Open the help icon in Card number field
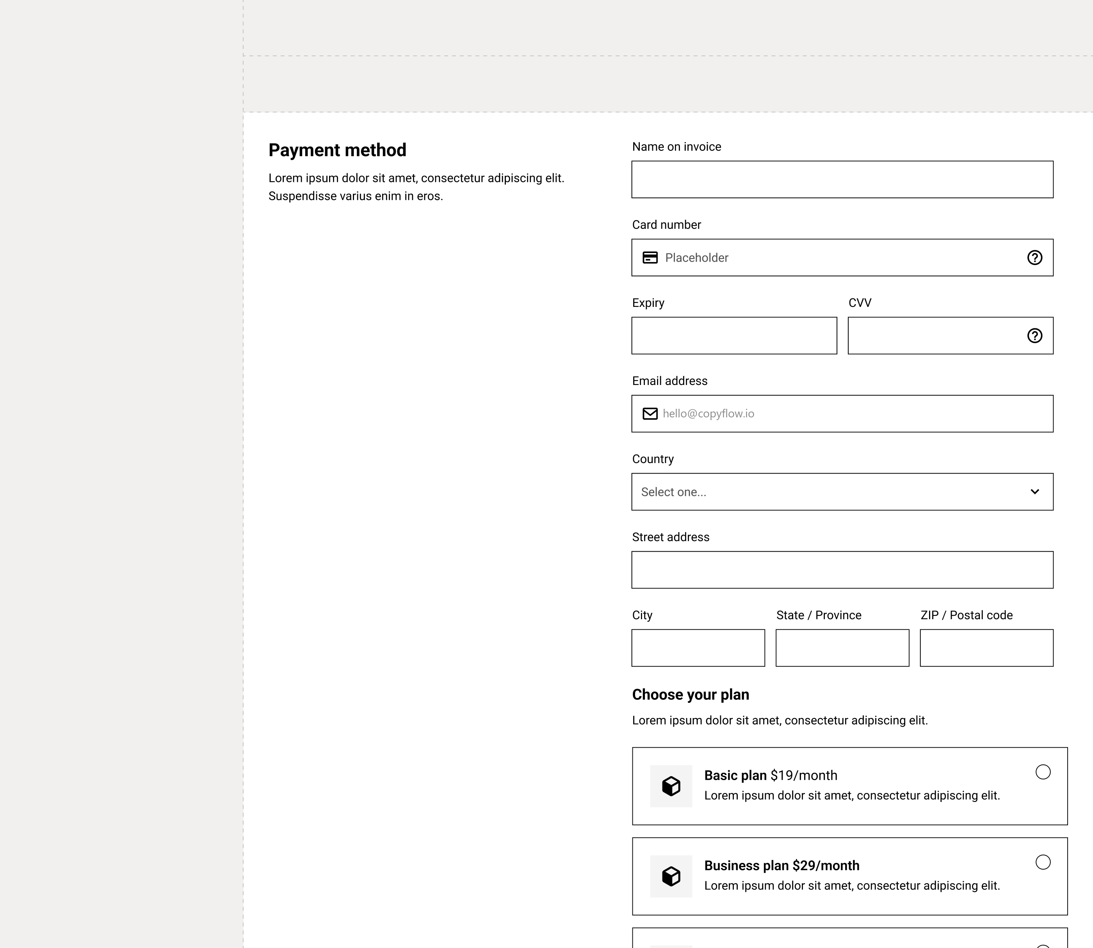The width and height of the screenshot is (1093, 948). 1034,258
